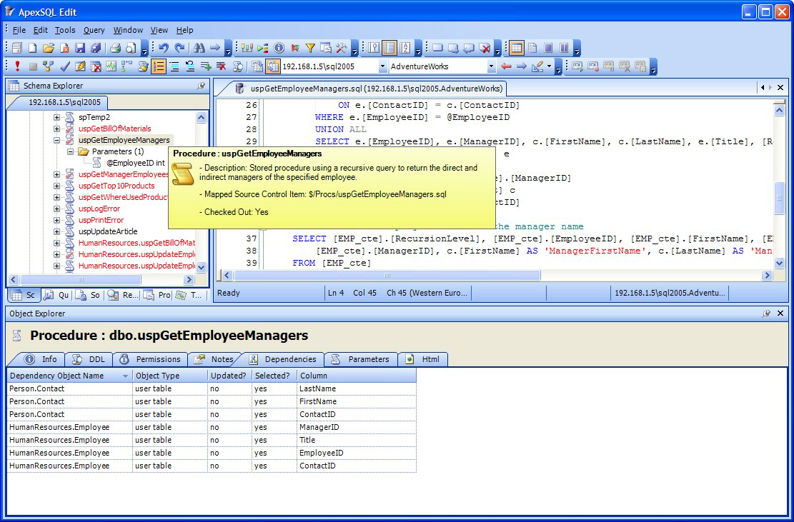The height and width of the screenshot is (522, 794).
Task: Click the play macro icon with green arrow
Action: (x=577, y=66)
